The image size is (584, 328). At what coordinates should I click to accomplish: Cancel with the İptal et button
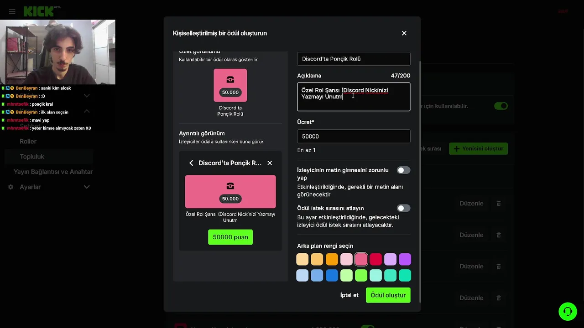349,295
